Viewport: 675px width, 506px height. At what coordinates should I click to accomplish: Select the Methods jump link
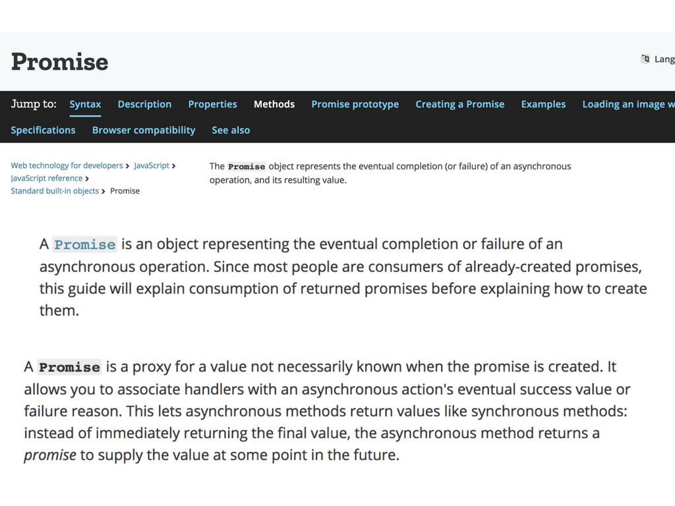pos(274,104)
